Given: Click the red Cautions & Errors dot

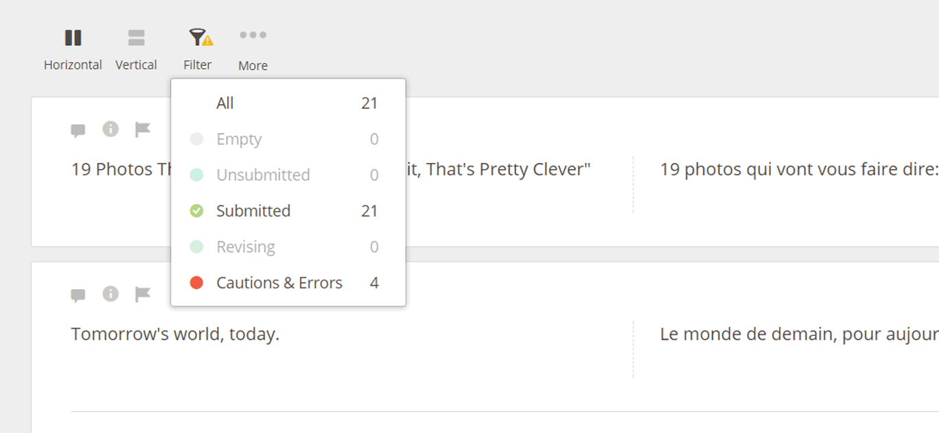Looking at the screenshot, I should pos(196,283).
